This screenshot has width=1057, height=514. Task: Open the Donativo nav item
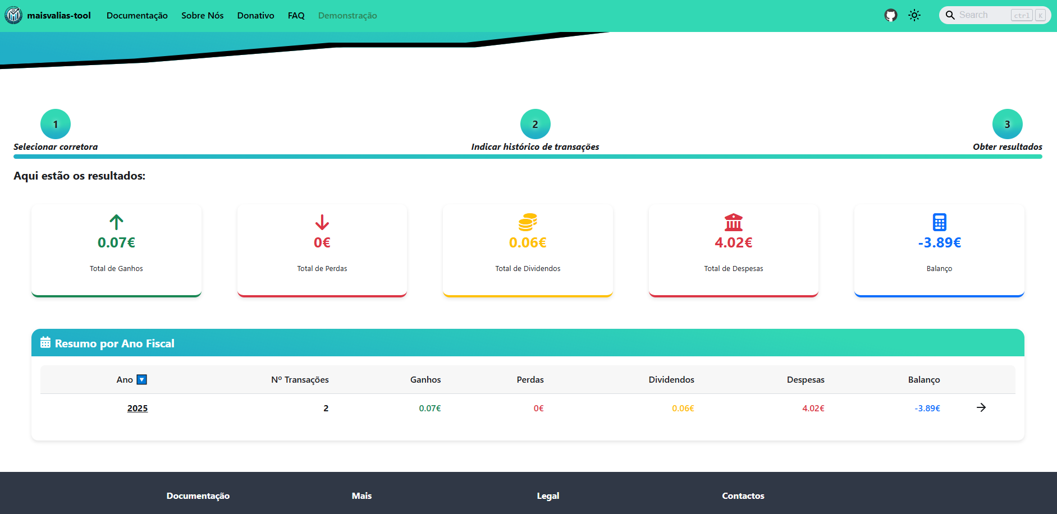pos(255,16)
